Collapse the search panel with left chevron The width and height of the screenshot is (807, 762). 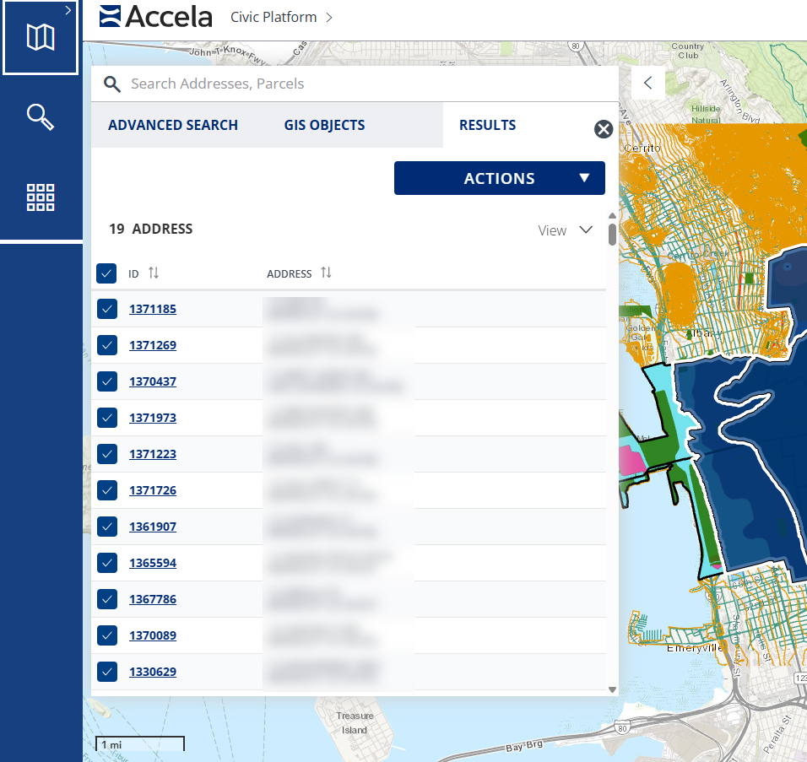pyautogui.click(x=648, y=83)
